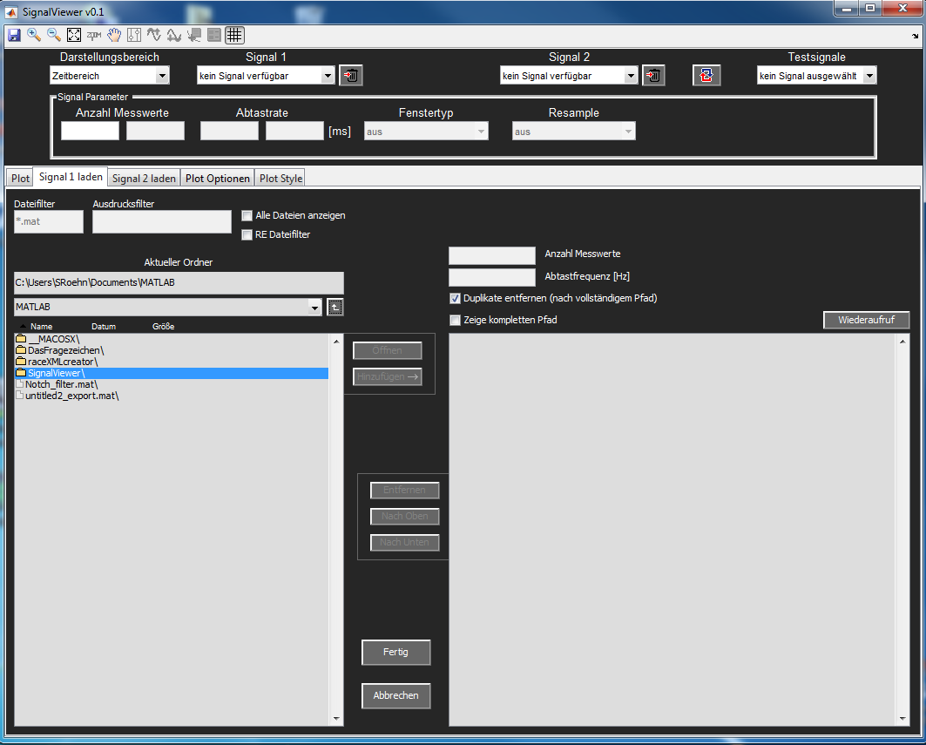
Task: Select the zoom in magnifier tool
Action: coord(34,35)
